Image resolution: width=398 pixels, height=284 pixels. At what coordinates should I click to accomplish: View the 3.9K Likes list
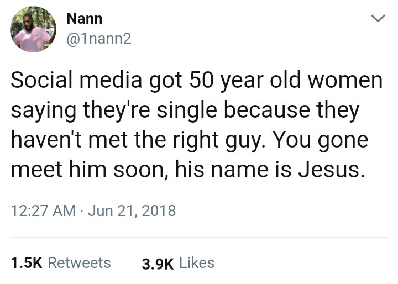178,263
